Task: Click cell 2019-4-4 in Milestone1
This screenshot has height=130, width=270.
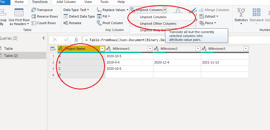Action: coord(129,62)
